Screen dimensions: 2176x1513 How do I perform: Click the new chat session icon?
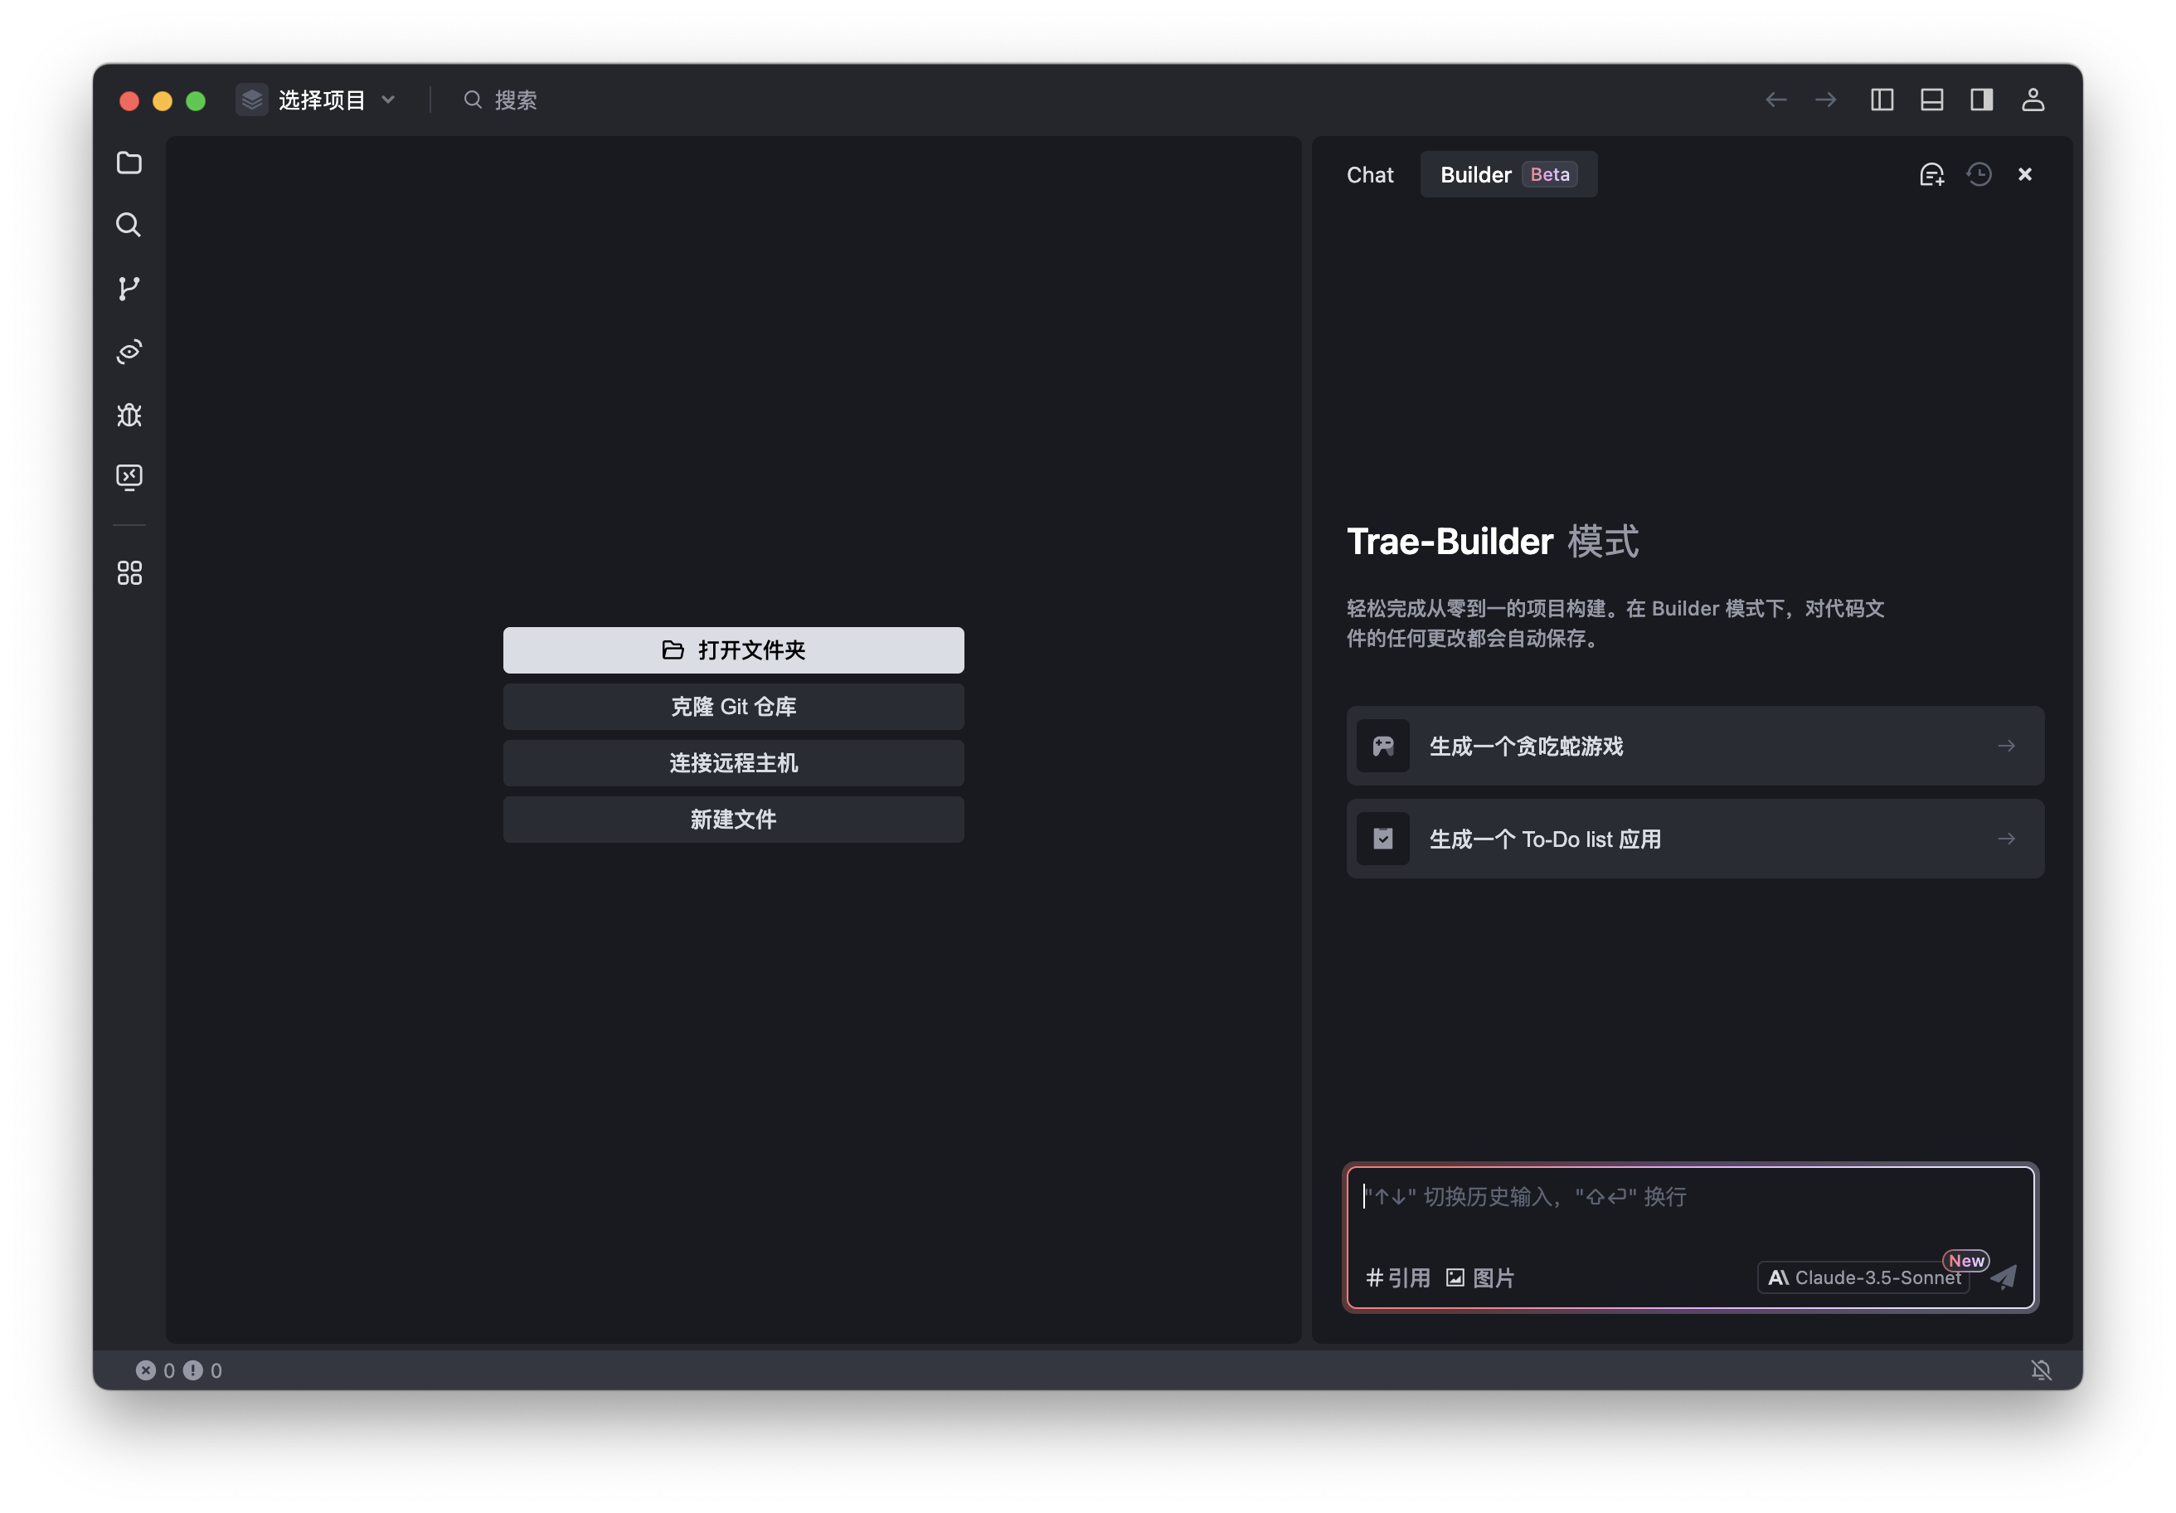click(x=1931, y=174)
